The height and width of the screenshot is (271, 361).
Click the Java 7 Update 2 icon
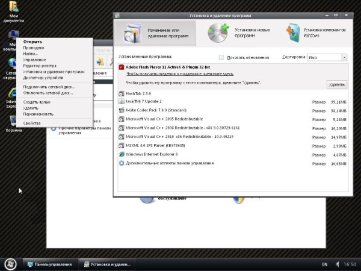(x=122, y=102)
